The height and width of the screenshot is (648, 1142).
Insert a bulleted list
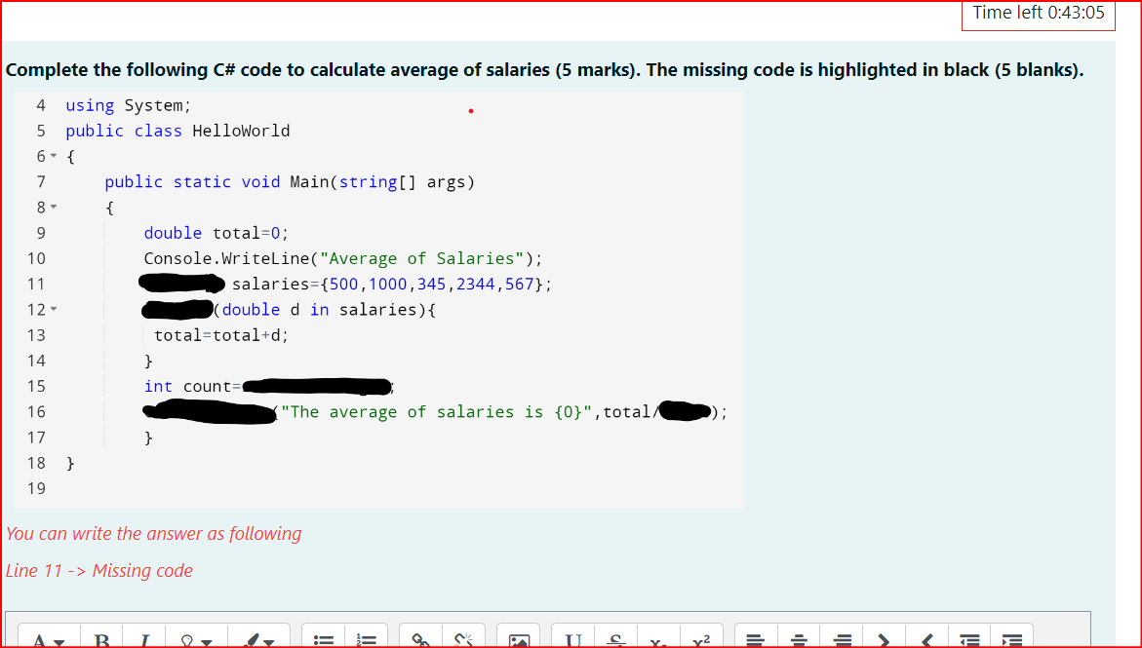(x=323, y=639)
